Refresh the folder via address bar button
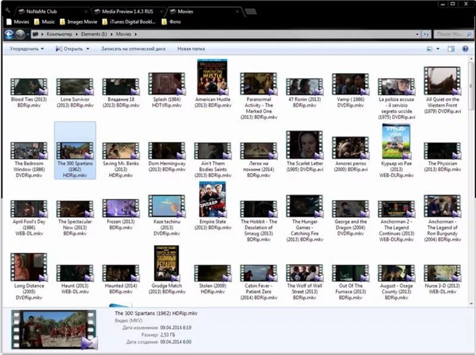This screenshot has height=355, width=476. 426,34
